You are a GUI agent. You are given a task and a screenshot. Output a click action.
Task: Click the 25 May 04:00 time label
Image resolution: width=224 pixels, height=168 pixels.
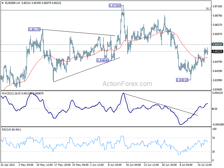click(80, 165)
